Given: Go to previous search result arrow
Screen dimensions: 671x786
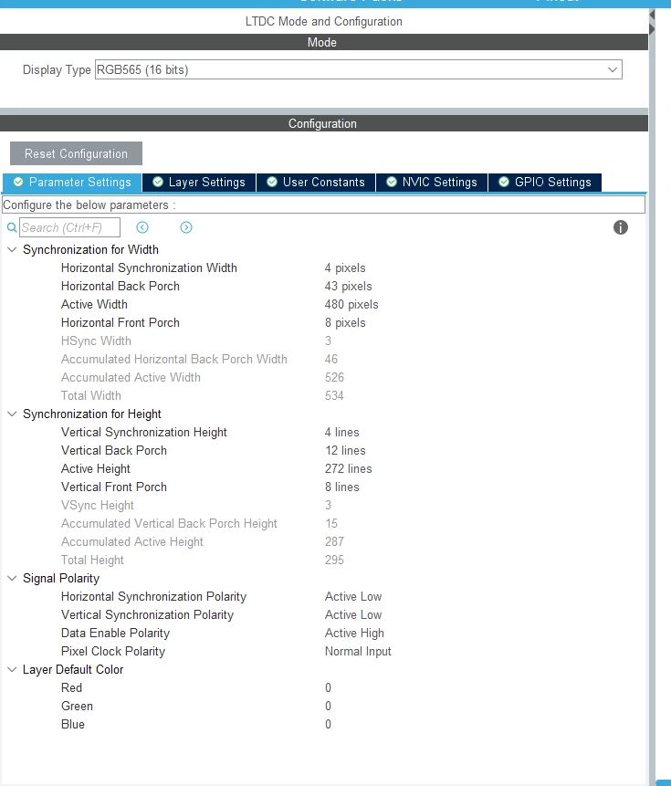Looking at the screenshot, I should point(142,227).
